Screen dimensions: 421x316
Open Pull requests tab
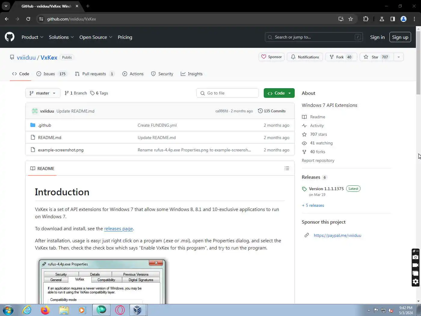click(94, 74)
